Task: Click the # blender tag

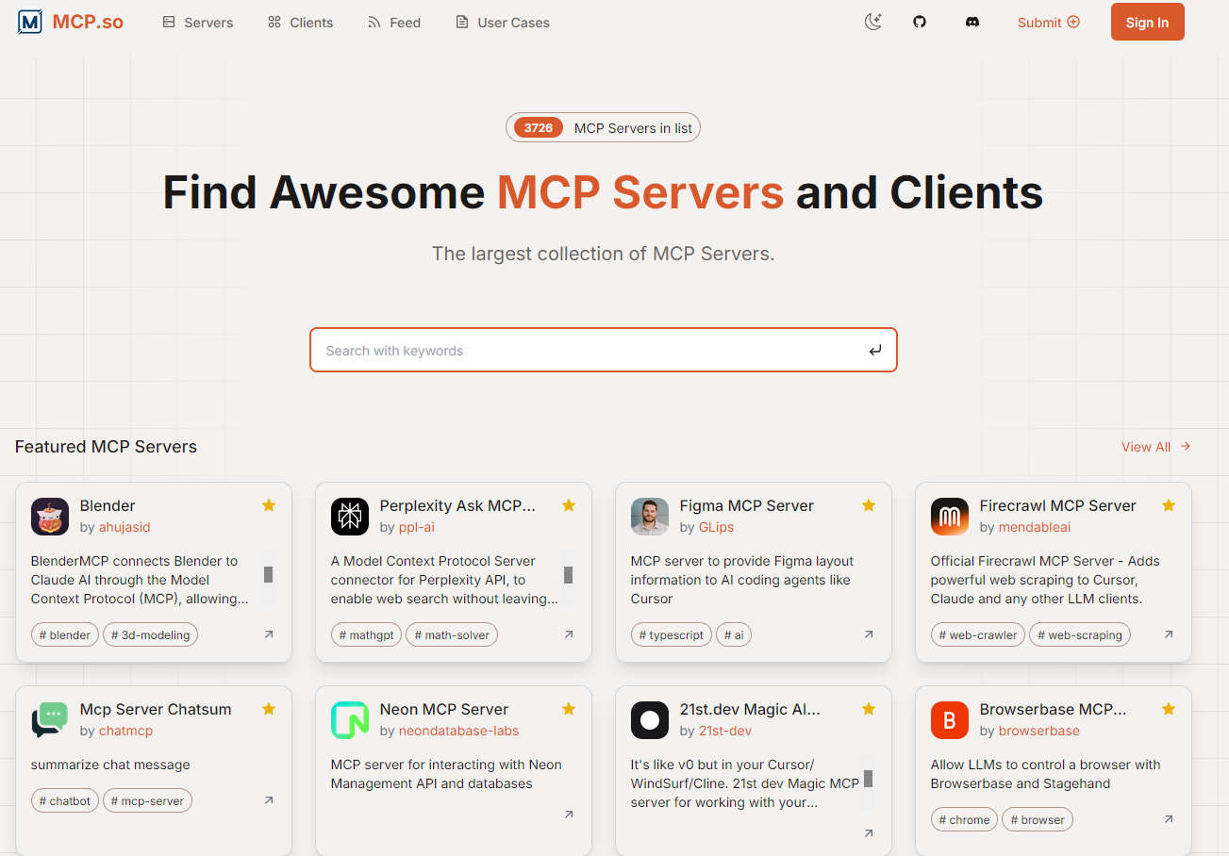Action: [65, 634]
